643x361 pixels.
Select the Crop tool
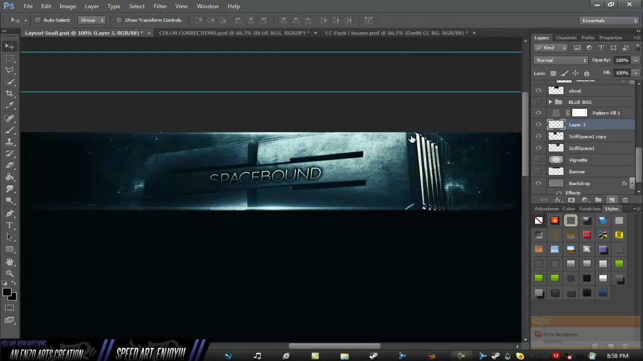pyautogui.click(x=10, y=93)
